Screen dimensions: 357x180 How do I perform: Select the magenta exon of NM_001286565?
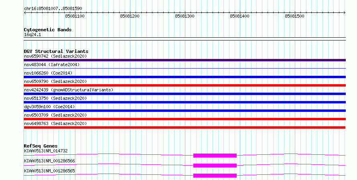click(215, 176)
